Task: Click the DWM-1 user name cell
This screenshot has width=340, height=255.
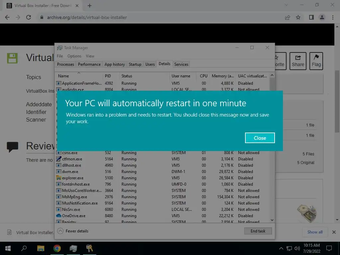Action: tap(178, 172)
